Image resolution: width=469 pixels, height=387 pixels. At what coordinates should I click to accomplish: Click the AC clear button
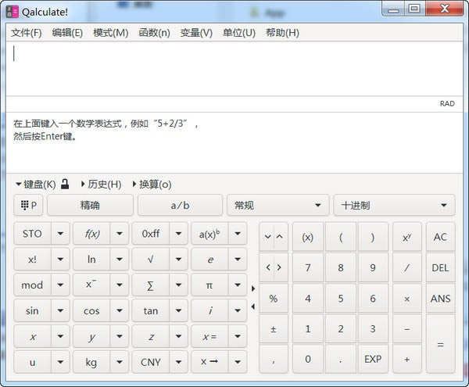441,237
